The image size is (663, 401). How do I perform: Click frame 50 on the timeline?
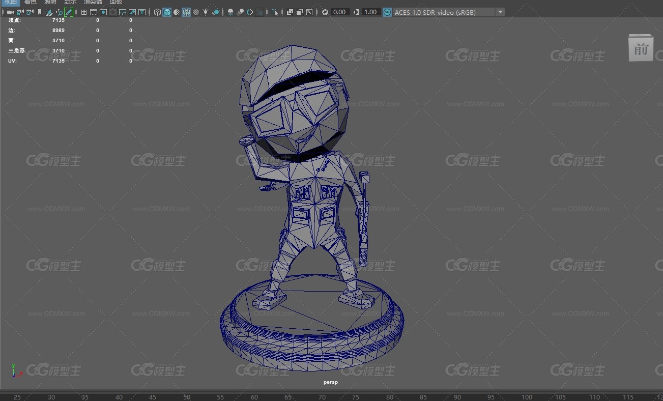point(187,397)
